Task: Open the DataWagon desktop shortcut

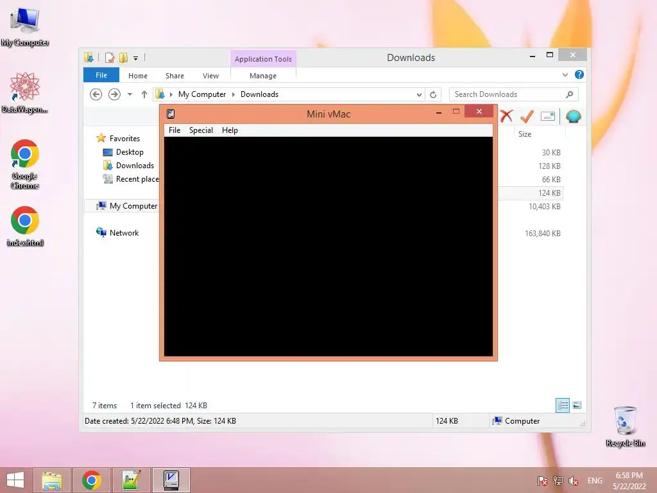Action: tap(25, 92)
